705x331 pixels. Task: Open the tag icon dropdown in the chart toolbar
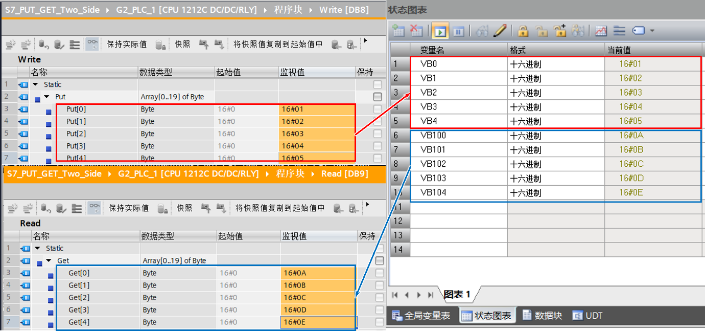[x=652, y=31]
